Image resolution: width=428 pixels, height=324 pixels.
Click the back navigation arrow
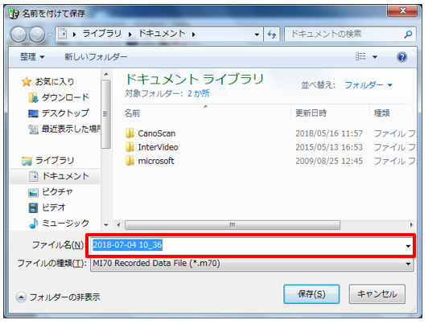pos(19,35)
